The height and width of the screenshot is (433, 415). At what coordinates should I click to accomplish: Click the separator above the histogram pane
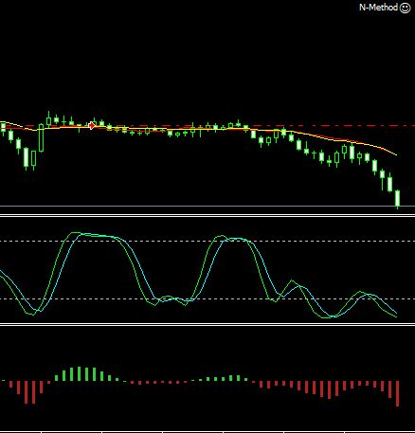tap(207, 324)
